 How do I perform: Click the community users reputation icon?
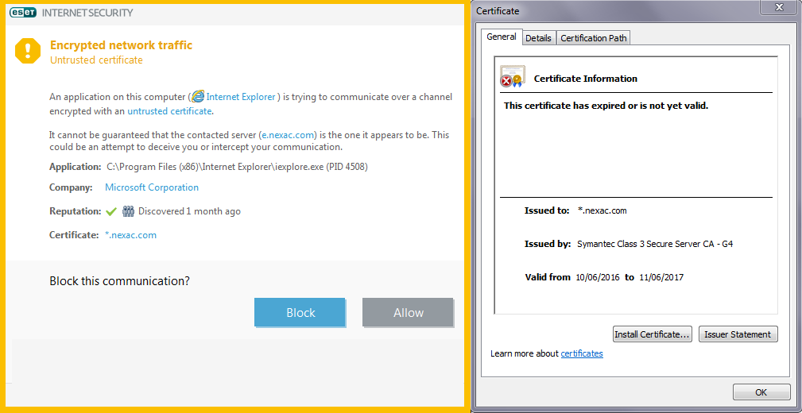[x=129, y=211]
